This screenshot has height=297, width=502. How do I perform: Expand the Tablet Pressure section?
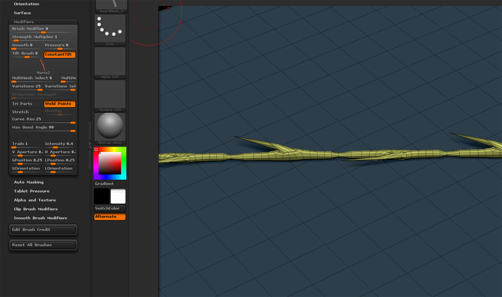(x=32, y=191)
